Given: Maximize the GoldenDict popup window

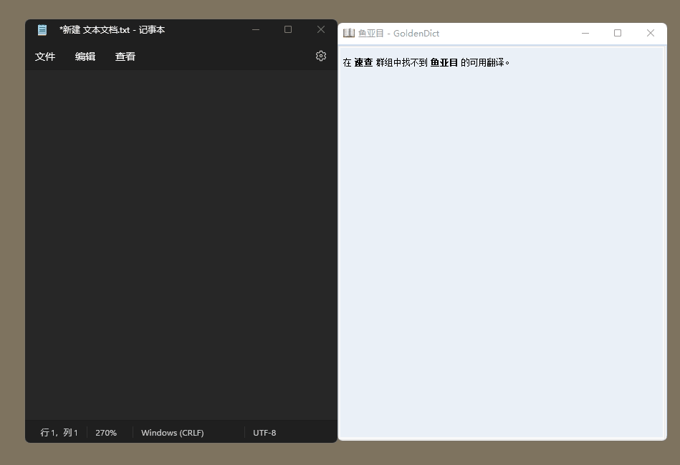Looking at the screenshot, I should point(618,33).
